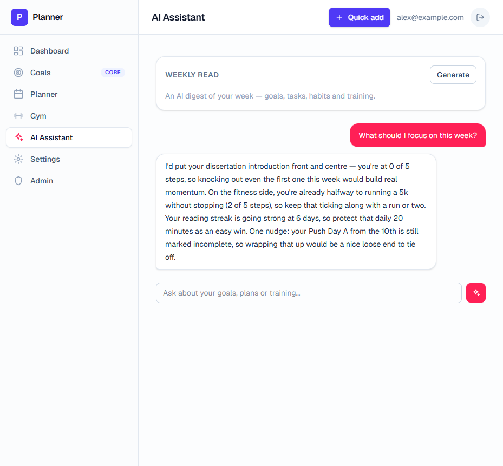Go to Settings in the sidebar

pos(69,159)
